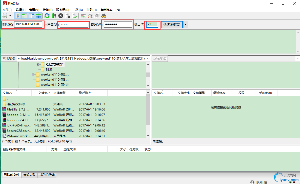The width and height of the screenshot is (300, 184).
Task: Switch to the 成功的传输 tab
Action: [47, 175]
